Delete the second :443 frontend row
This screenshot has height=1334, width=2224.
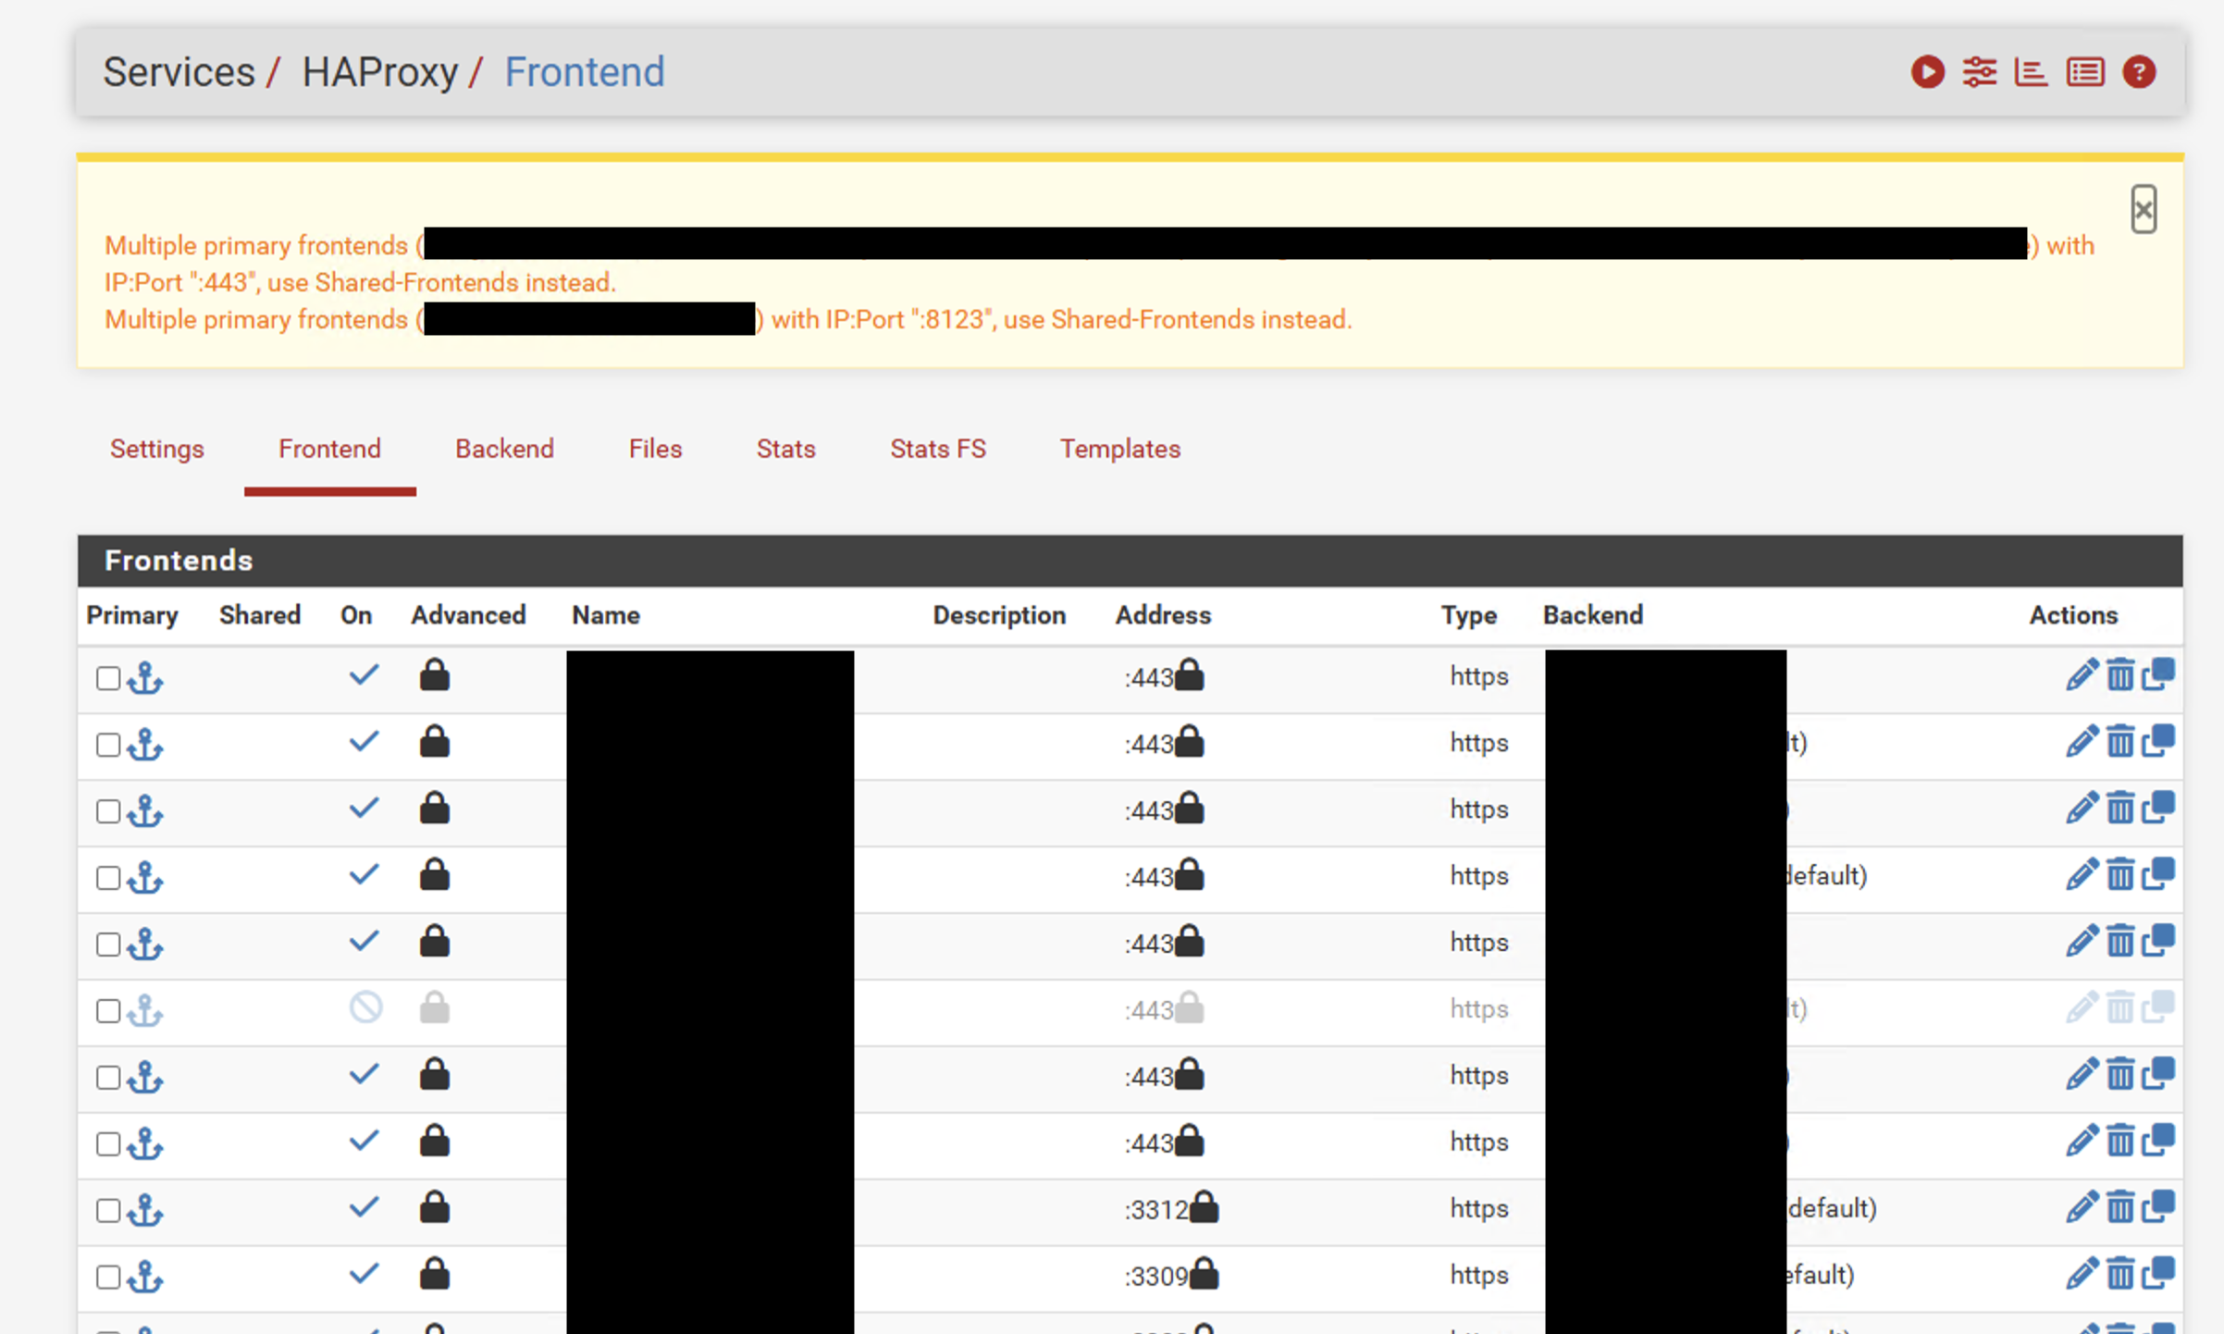point(2120,742)
